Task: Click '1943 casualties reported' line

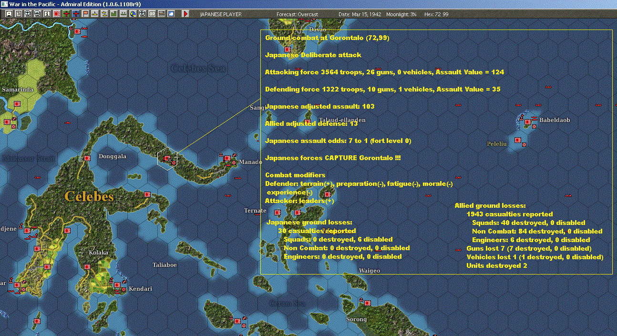Action: [510, 214]
